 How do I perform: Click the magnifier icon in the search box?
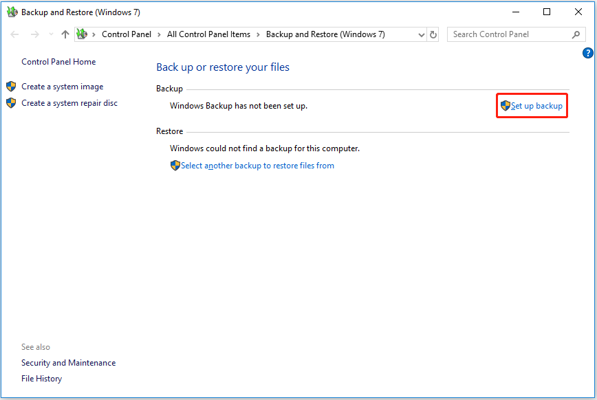click(x=576, y=34)
